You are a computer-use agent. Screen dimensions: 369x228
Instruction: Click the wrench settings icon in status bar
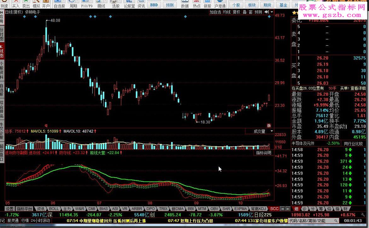tap(363, 214)
